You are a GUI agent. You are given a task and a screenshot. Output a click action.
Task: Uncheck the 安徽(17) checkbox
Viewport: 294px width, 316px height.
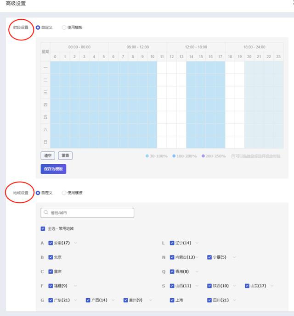(x=51, y=243)
